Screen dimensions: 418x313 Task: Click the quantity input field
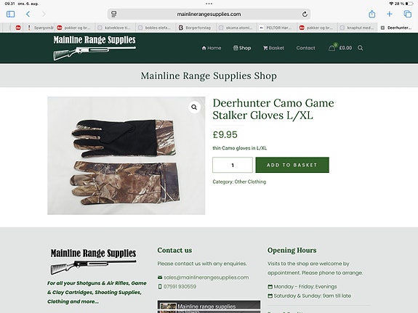coord(233,165)
